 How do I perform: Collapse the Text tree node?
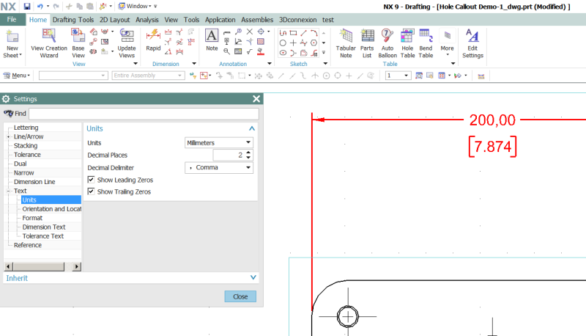tap(8, 191)
